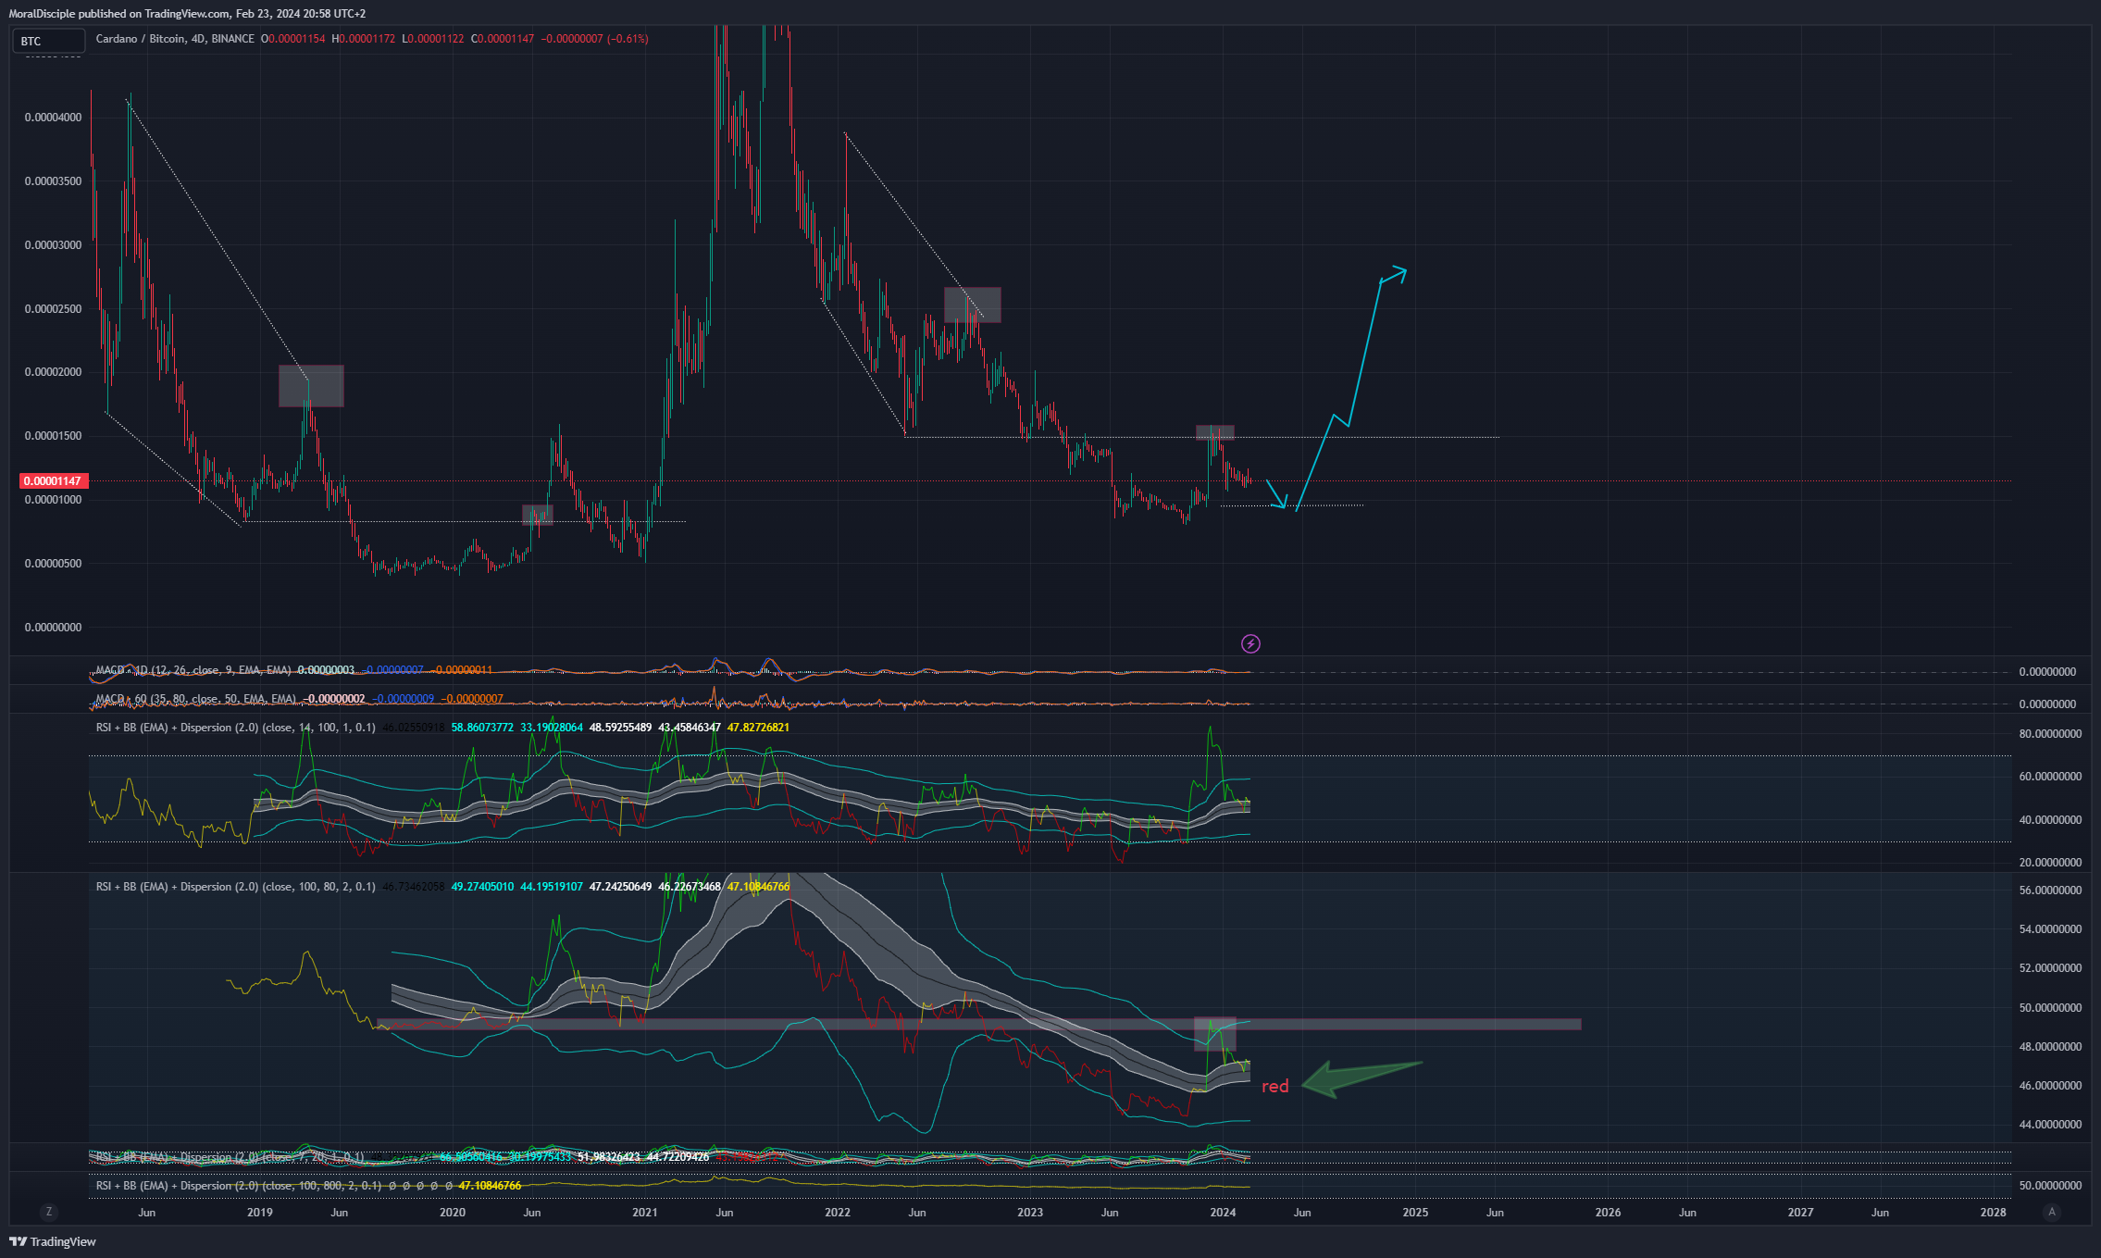Screen dimensions: 2101x1258
Task: Click the 44.00000000 scale label
Action: tap(2048, 1125)
